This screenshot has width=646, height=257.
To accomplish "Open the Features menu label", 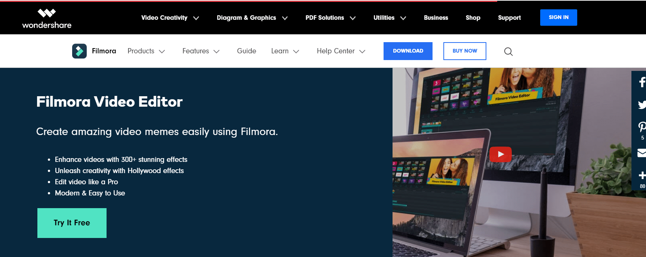I will coord(196,51).
